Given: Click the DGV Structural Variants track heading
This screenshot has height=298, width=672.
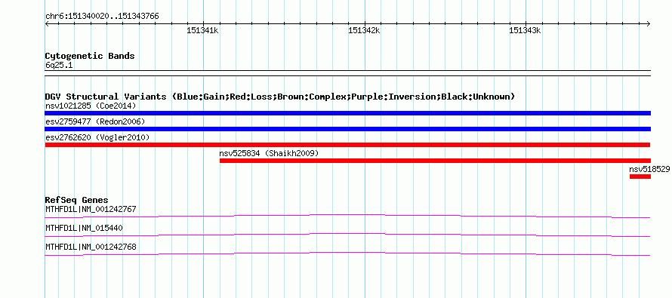Looking at the screenshot, I should tap(280, 97).
